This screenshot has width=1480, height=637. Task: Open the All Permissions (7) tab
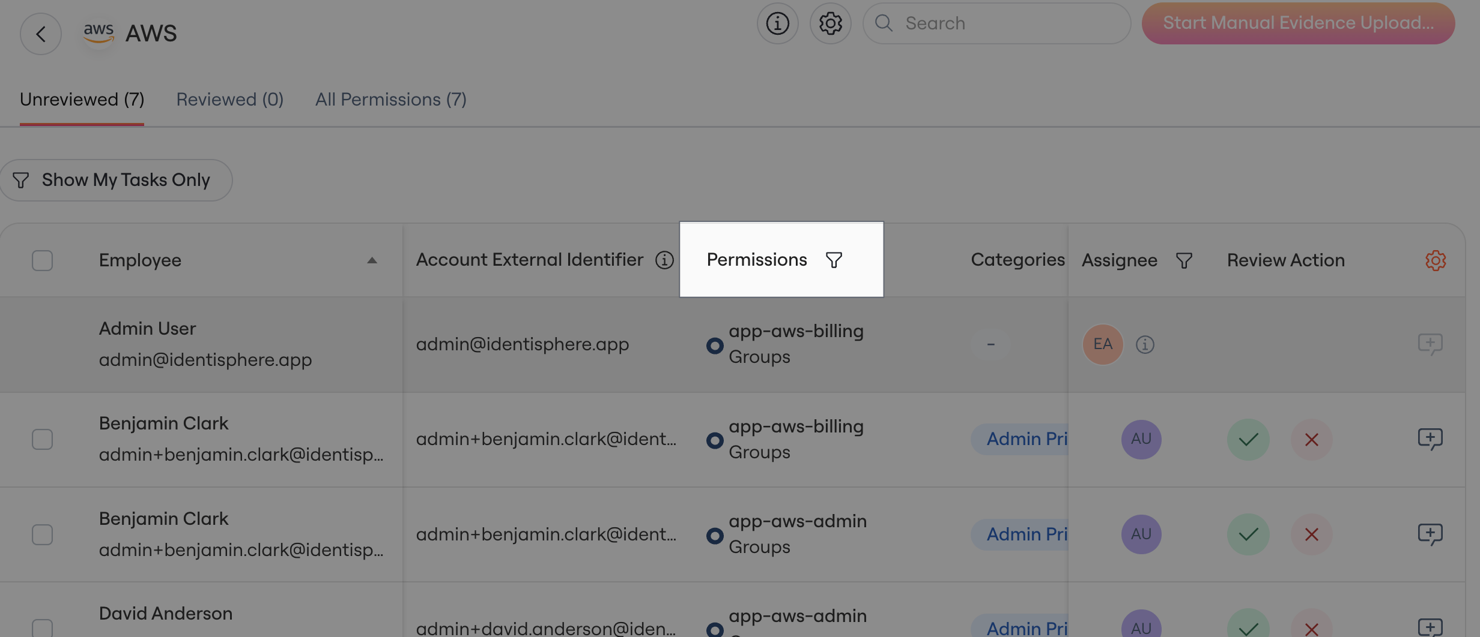(x=390, y=99)
